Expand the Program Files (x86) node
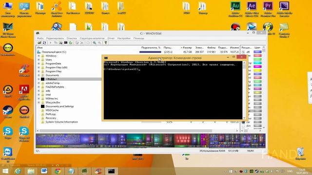 tap(39, 68)
